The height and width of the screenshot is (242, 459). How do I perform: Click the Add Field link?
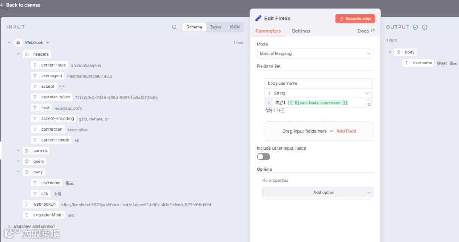tap(346, 131)
